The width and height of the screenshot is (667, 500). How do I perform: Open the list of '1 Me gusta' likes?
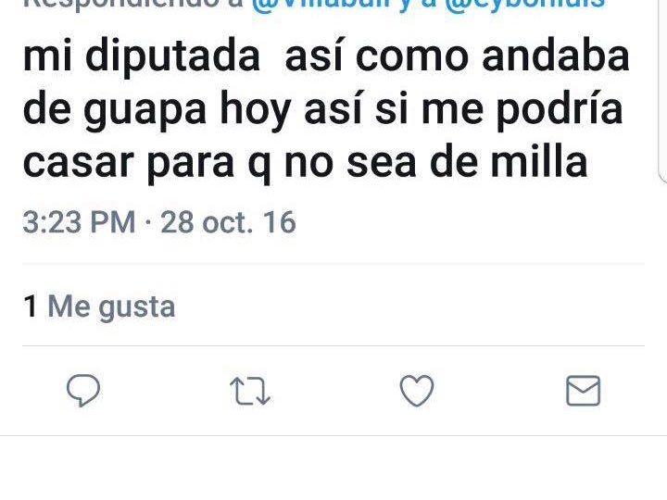click(x=99, y=306)
